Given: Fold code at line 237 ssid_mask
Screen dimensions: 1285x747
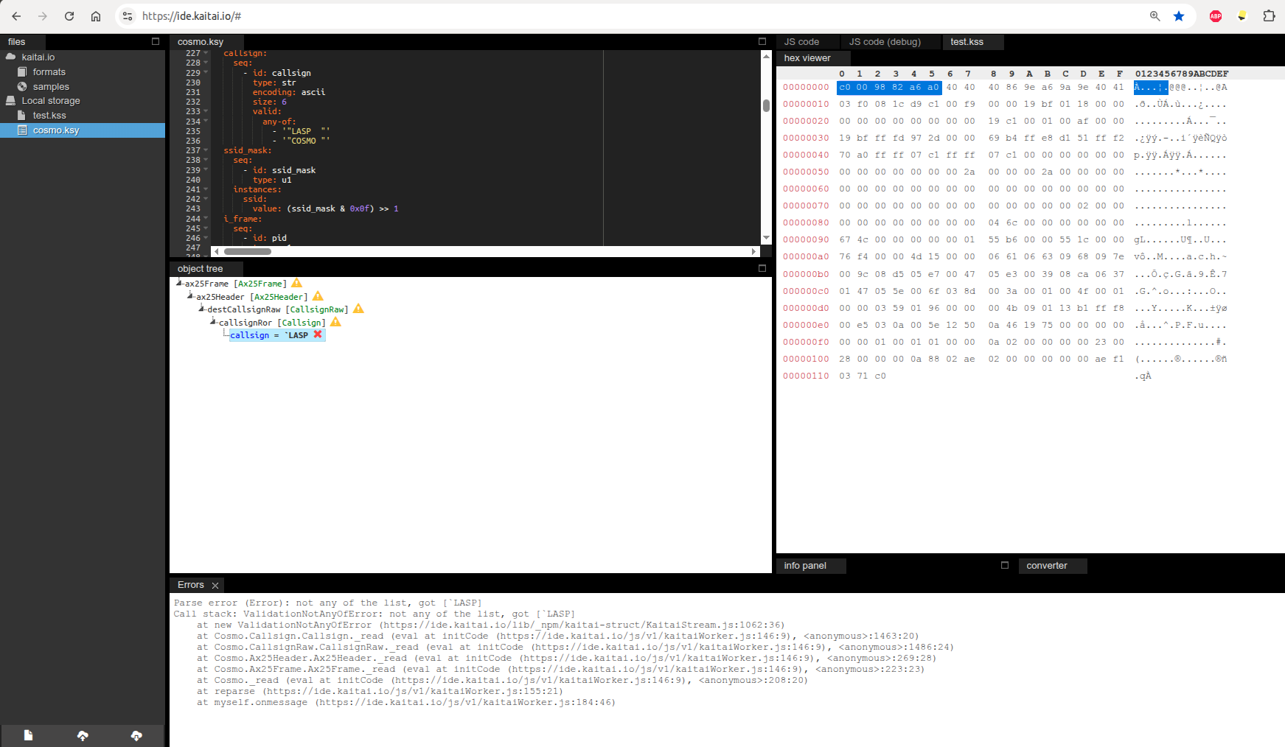Looking at the screenshot, I should pos(206,150).
